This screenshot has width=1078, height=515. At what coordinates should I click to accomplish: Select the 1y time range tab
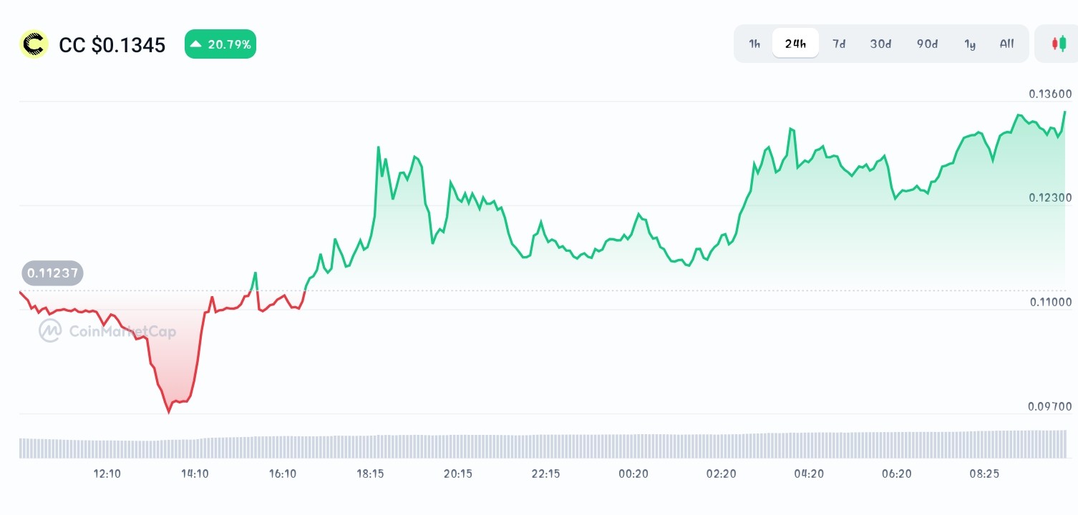pyautogui.click(x=970, y=44)
